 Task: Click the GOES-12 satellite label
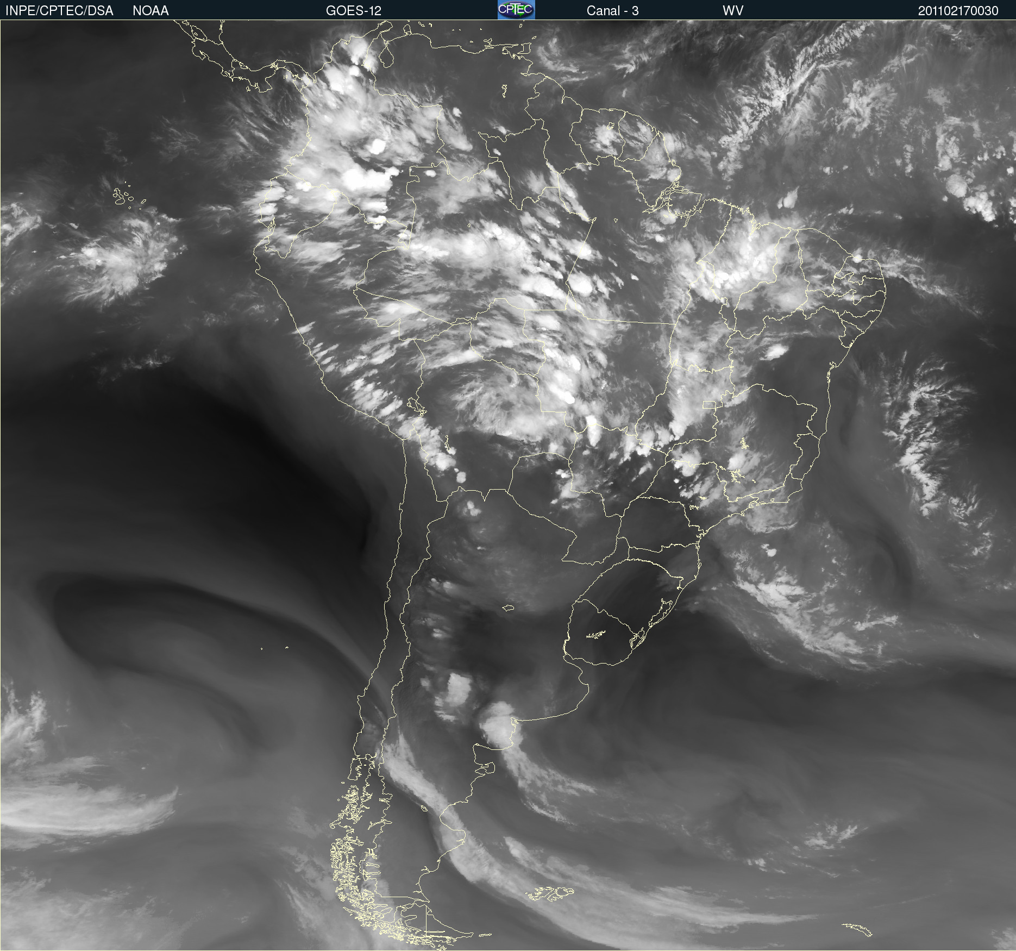[x=354, y=11]
